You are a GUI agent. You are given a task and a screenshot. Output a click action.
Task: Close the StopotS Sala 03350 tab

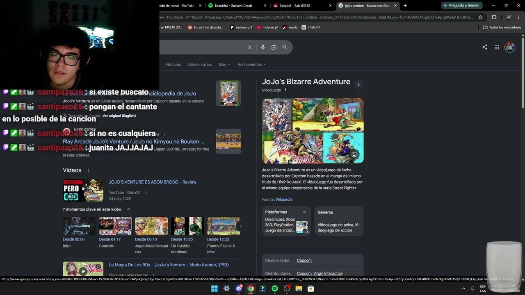[x=330, y=6]
